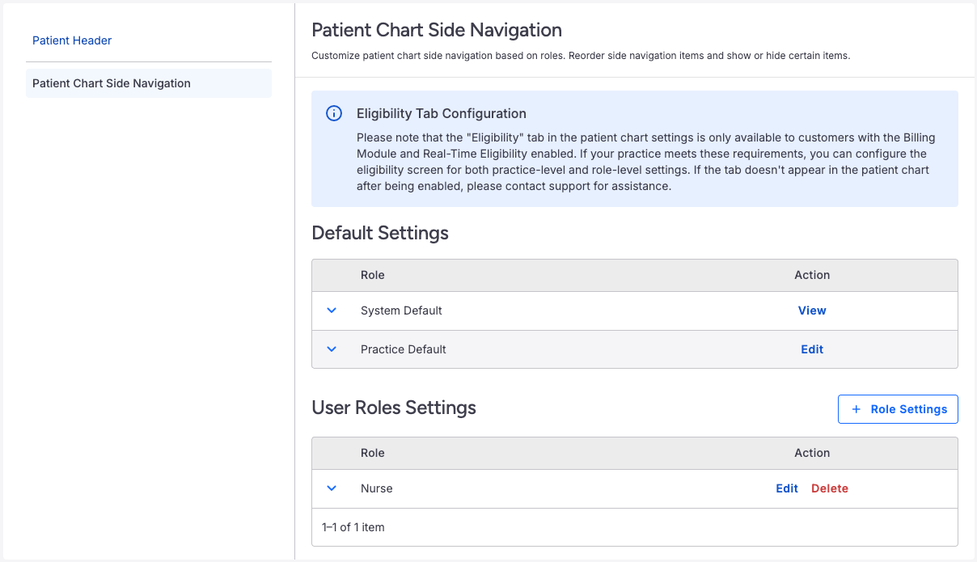View the System Default settings
The height and width of the screenshot is (562, 977).
[x=812, y=311]
